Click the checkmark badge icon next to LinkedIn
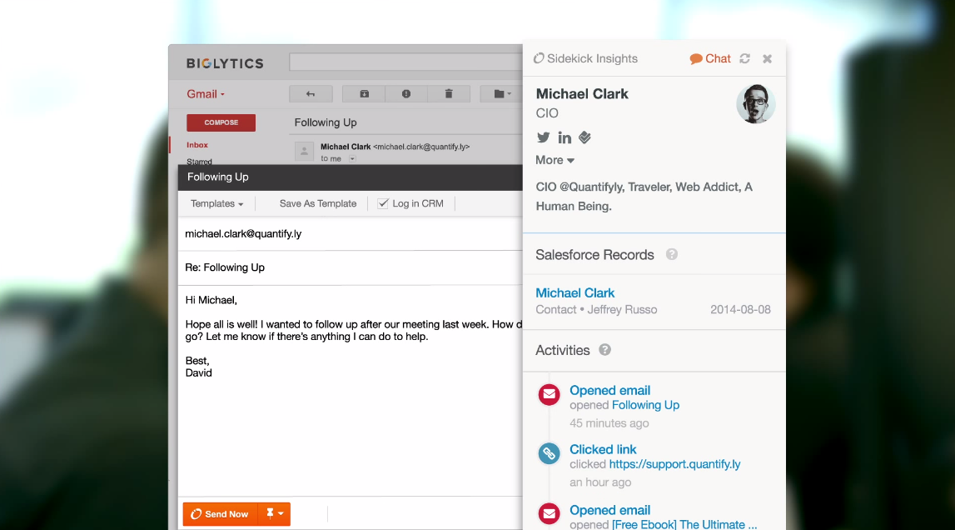Image resolution: width=955 pixels, height=530 pixels. (x=584, y=137)
